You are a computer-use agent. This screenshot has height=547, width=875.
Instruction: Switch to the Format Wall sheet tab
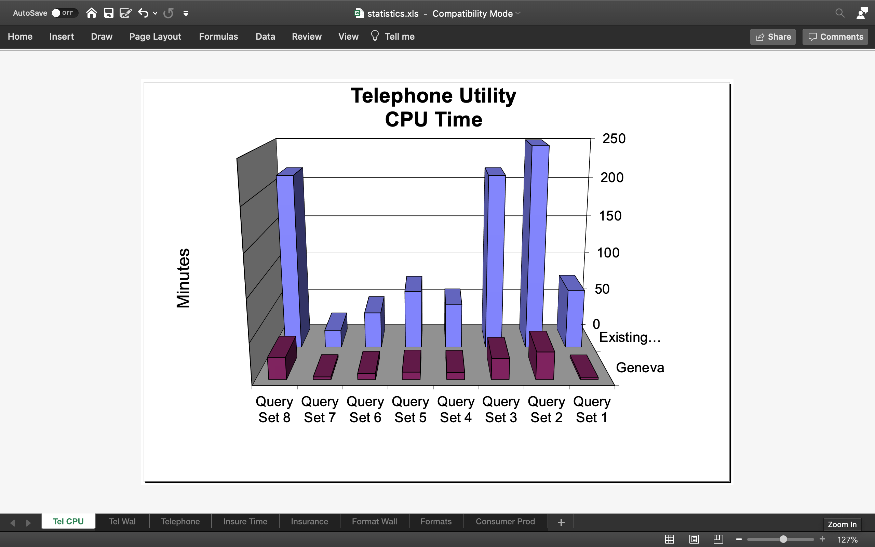pos(374,521)
